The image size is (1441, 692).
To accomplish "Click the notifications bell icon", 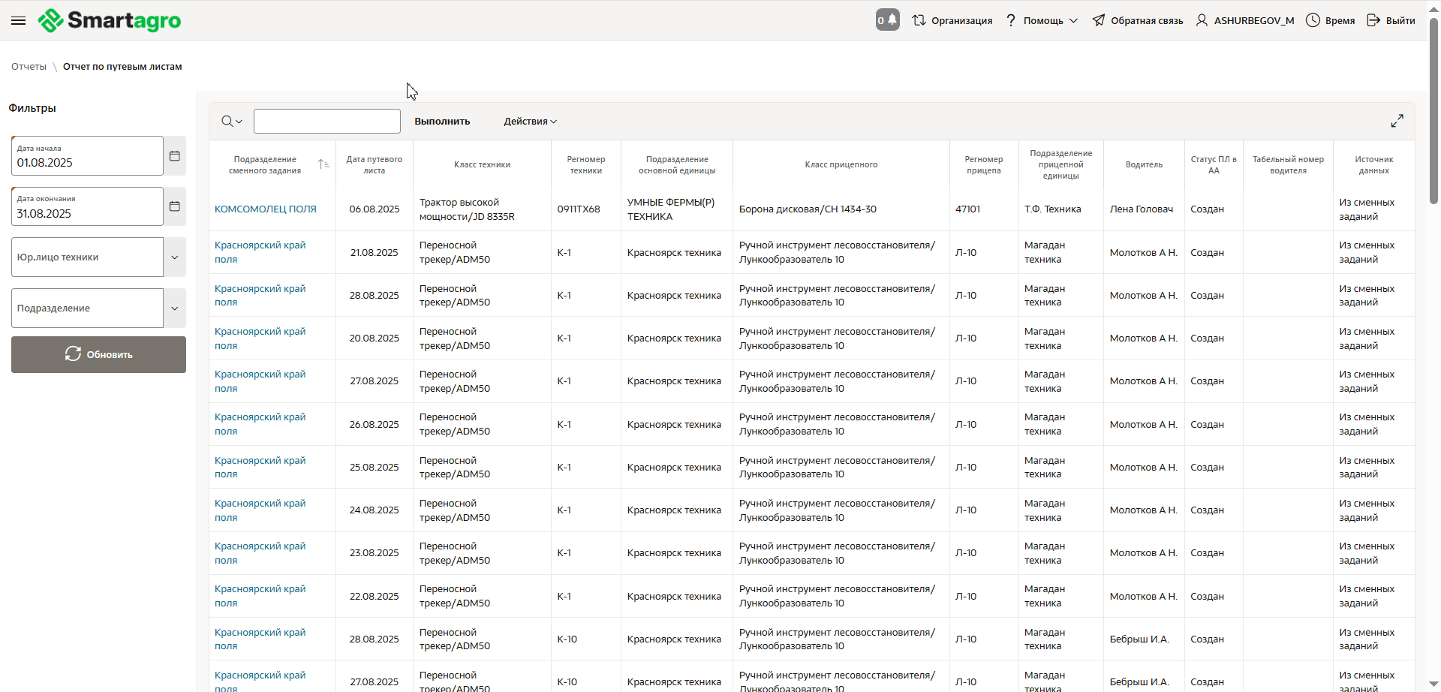I will click(892, 20).
